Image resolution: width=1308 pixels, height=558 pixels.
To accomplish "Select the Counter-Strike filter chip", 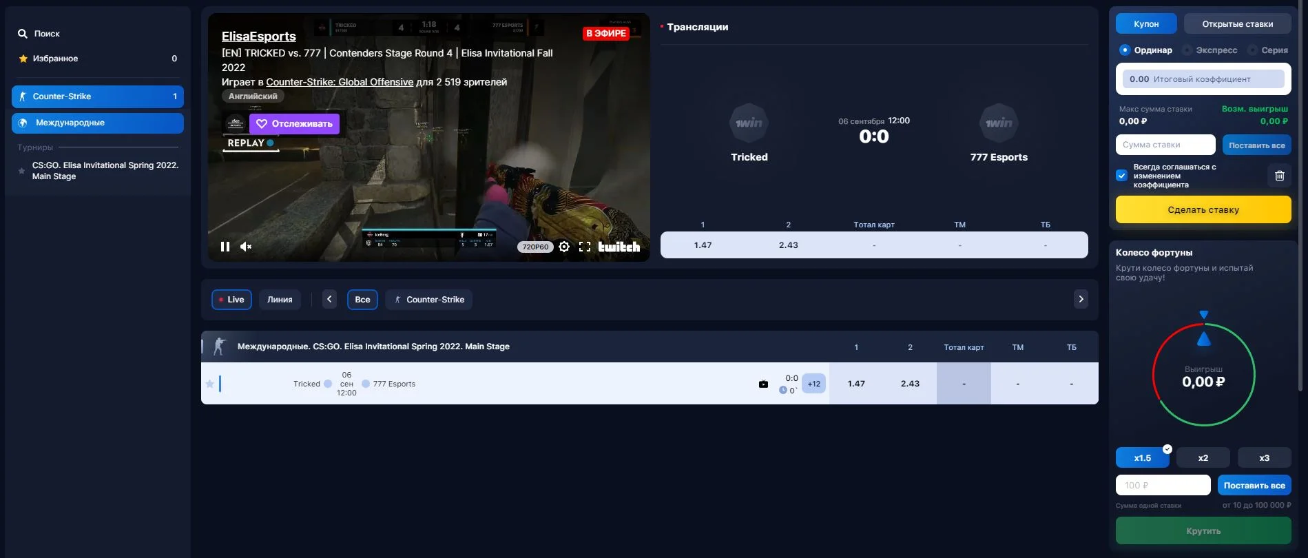I will point(429,300).
